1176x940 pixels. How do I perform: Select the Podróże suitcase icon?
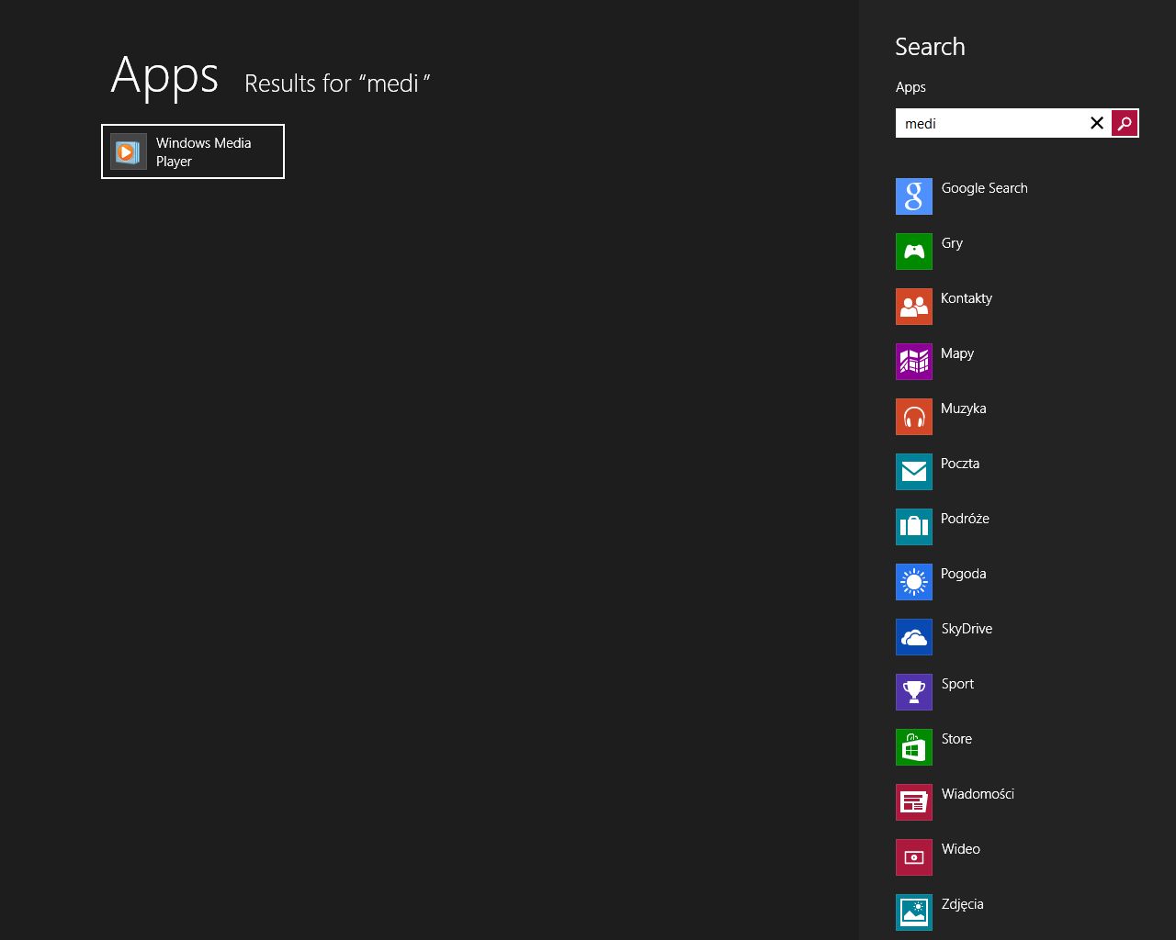pos(914,527)
